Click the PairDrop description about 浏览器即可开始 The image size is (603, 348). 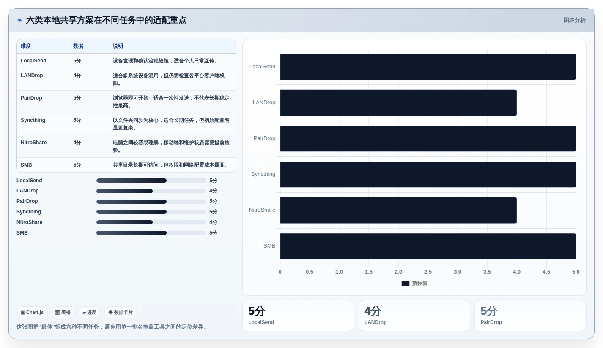[171, 102]
